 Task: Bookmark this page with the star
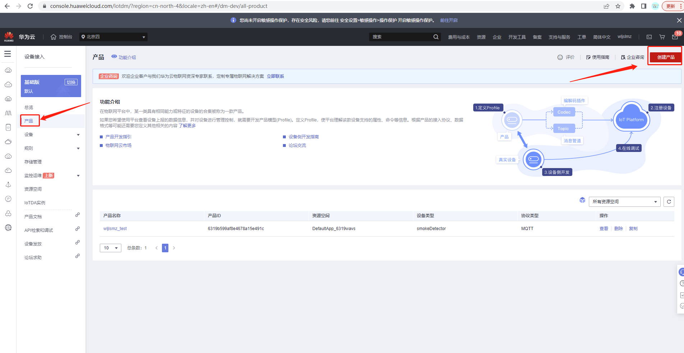click(618, 6)
